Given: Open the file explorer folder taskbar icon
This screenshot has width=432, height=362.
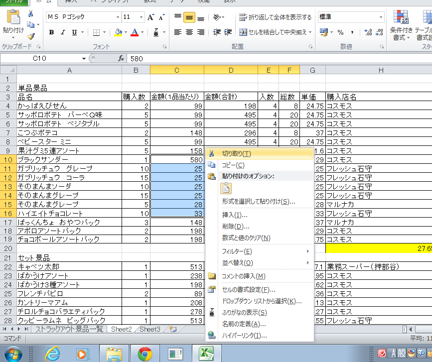Looking at the screenshot, I should 114,354.
